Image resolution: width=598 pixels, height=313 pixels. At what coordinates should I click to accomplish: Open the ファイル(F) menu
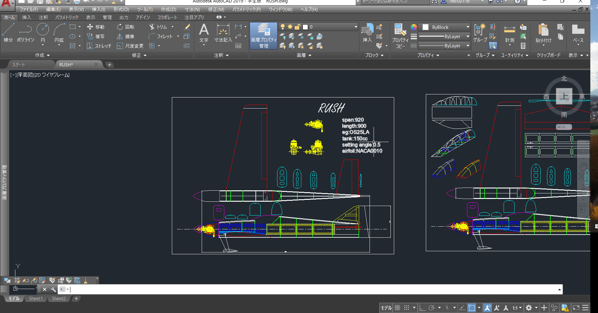(x=29, y=10)
